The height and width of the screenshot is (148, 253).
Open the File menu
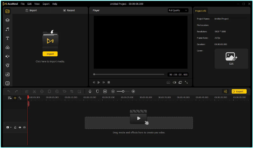click(x=23, y=4)
